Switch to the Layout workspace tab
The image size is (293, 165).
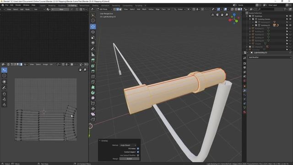coord(43,5)
